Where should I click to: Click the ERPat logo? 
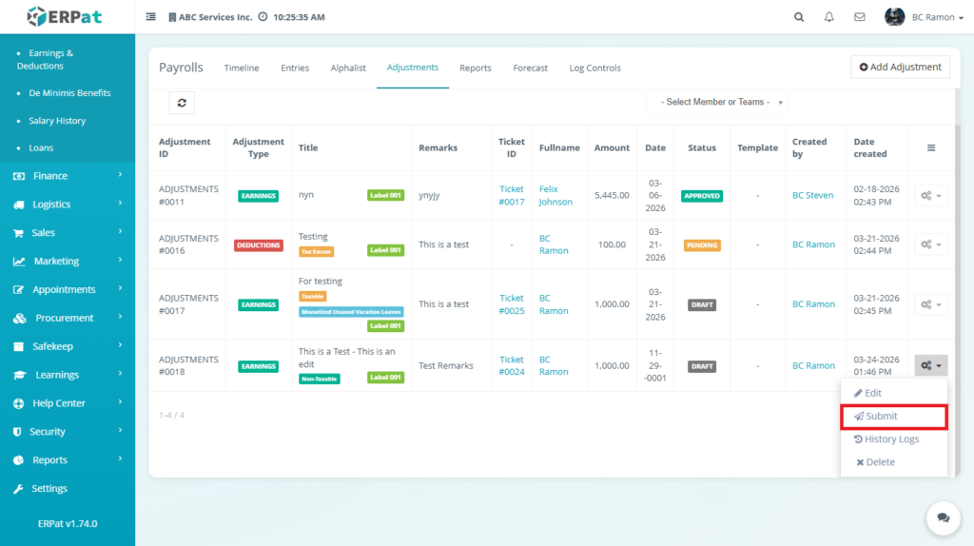pos(63,16)
